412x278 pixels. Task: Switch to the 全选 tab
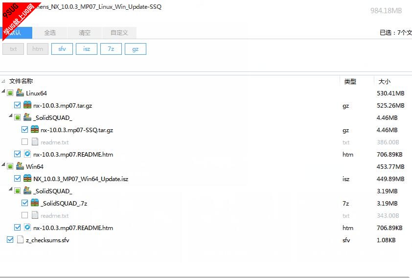tap(49, 33)
